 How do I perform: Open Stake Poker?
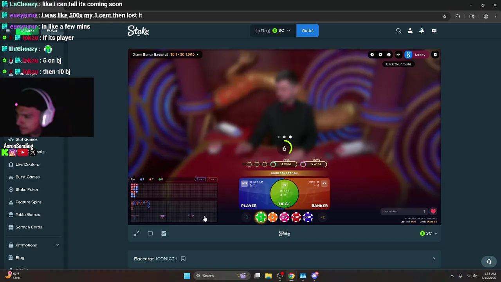(27, 190)
